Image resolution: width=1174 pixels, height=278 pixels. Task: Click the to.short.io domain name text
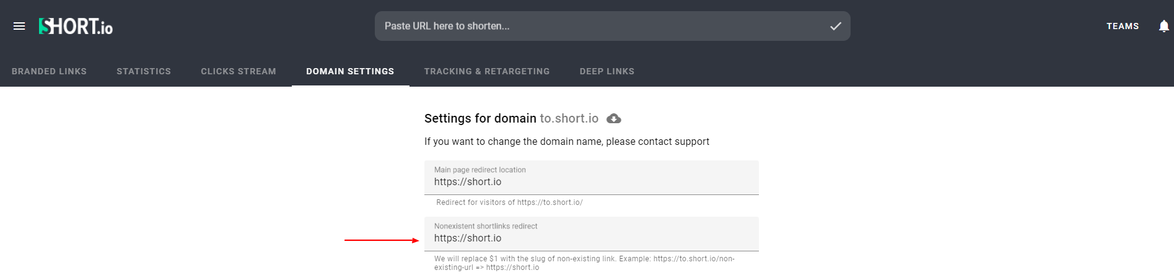(x=569, y=118)
